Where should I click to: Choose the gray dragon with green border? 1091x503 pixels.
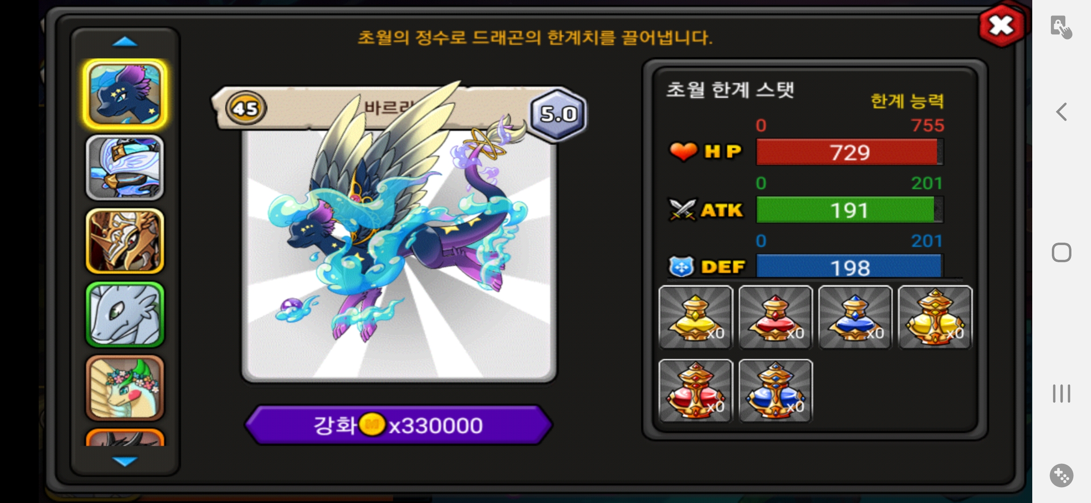(125, 314)
